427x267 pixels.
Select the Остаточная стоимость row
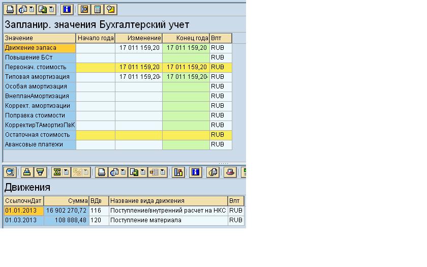click(40, 135)
